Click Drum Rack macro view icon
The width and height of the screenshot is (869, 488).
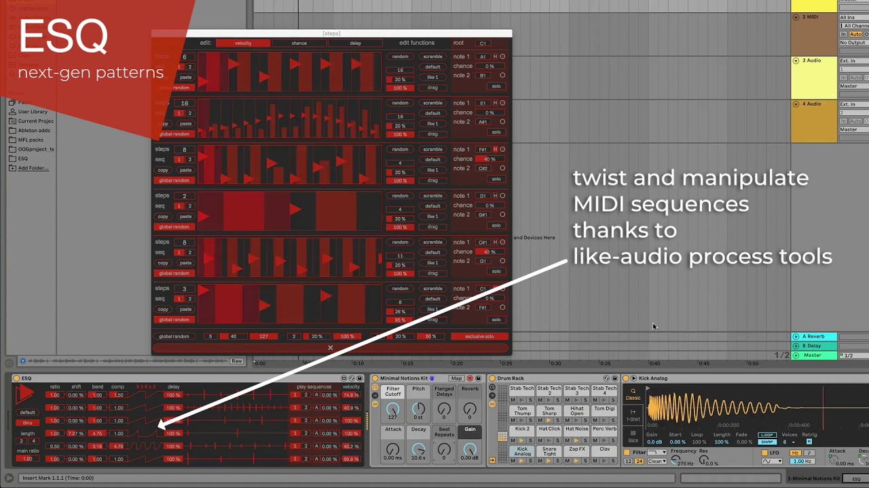(x=492, y=387)
